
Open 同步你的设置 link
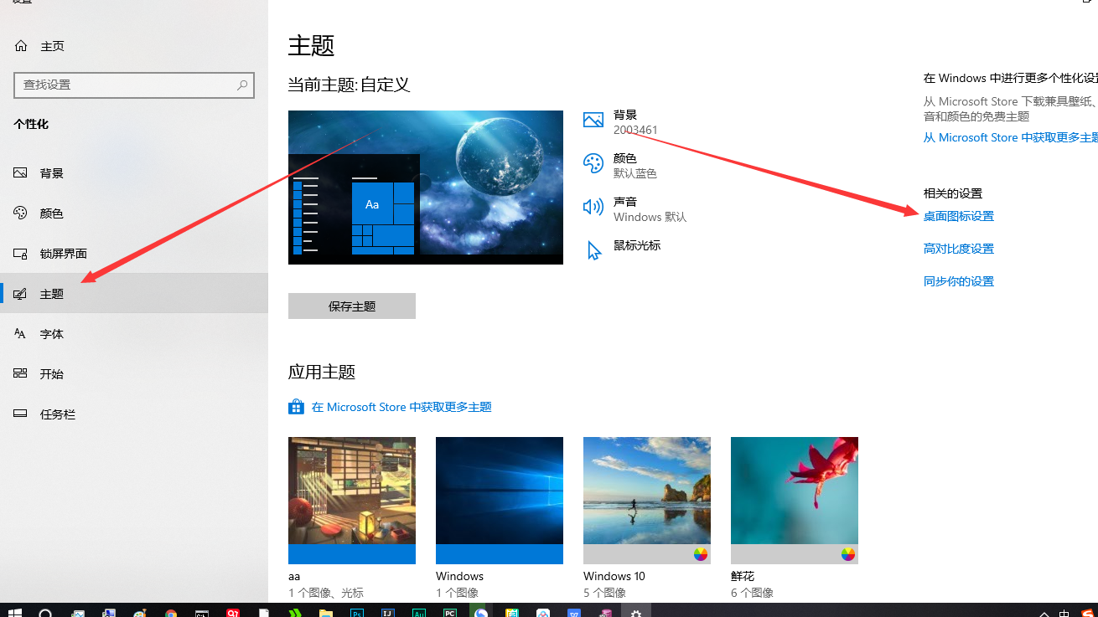(x=959, y=281)
